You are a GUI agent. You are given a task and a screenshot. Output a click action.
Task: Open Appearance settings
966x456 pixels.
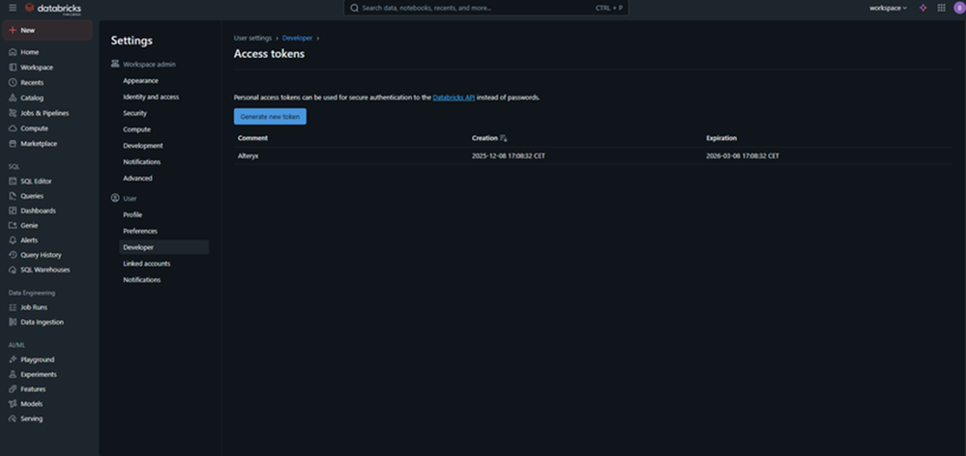coord(140,80)
